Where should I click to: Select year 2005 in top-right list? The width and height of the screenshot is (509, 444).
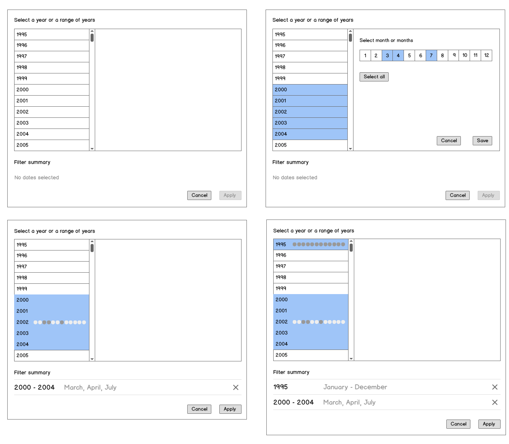pyautogui.click(x=310, y=145)
